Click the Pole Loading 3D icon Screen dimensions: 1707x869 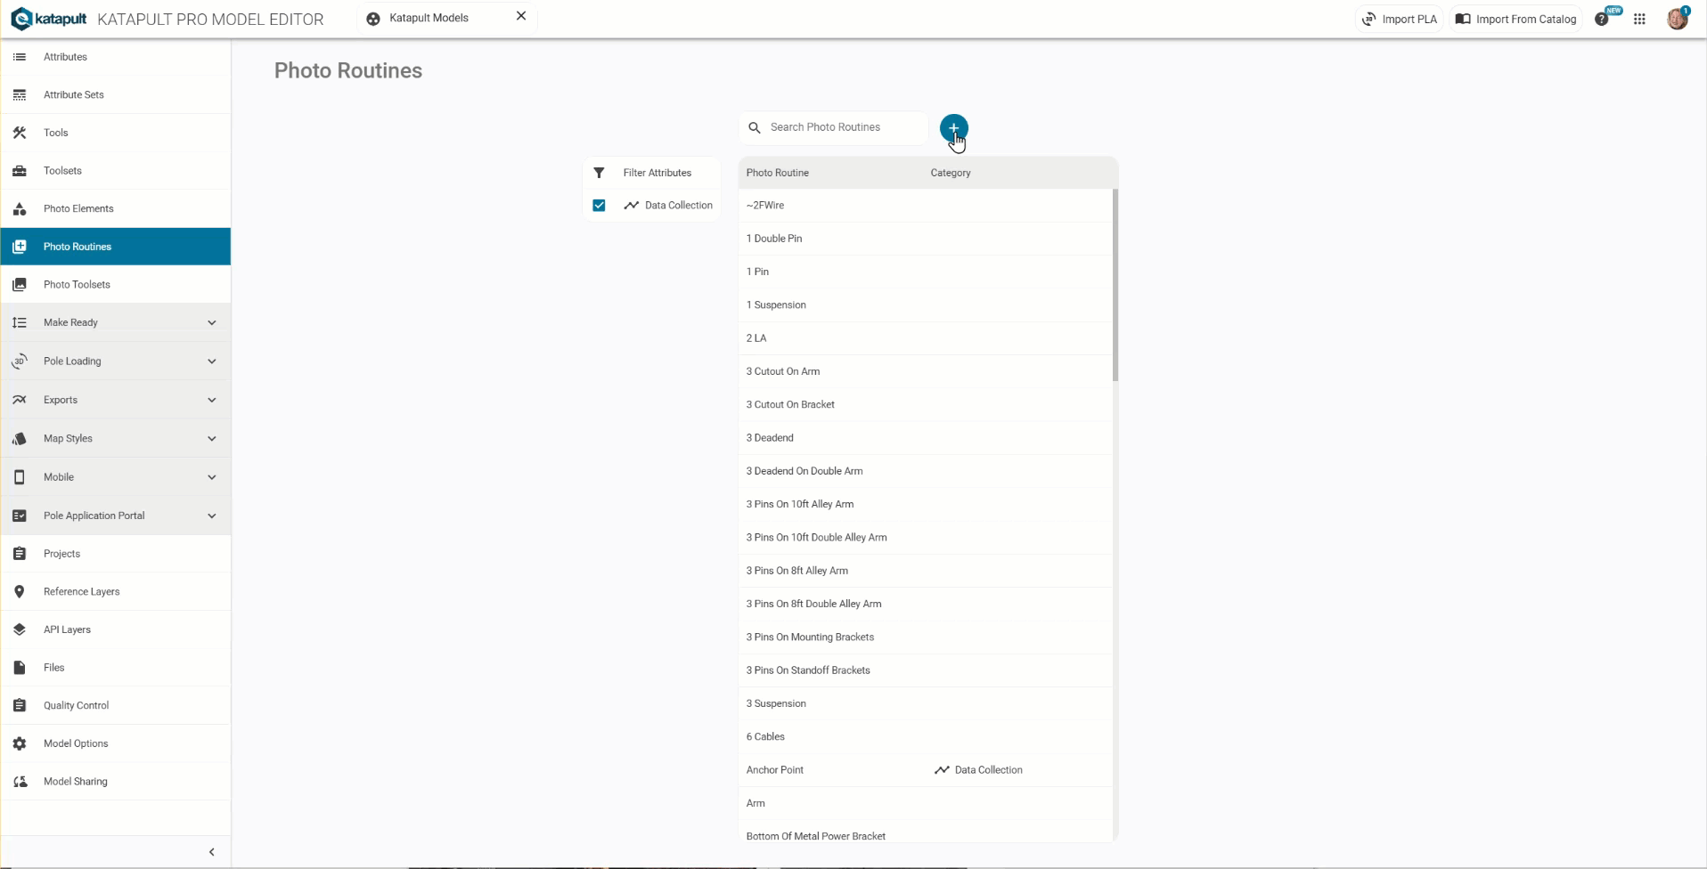coord(20,361)
